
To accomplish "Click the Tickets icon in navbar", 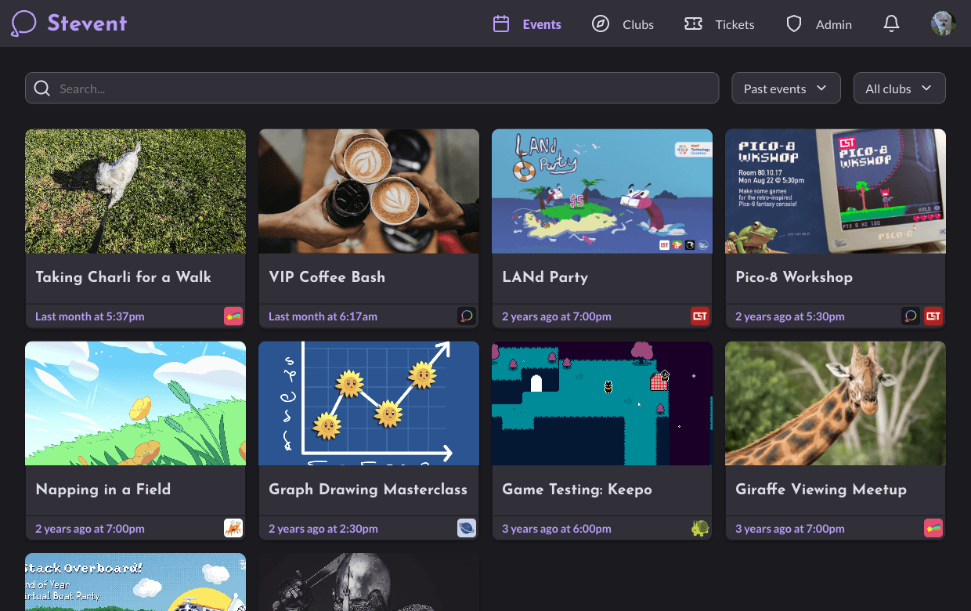I will 693,24.
